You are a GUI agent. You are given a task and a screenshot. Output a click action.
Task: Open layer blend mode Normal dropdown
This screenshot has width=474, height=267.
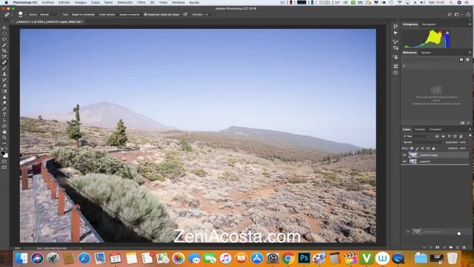[x=423, y=142]
